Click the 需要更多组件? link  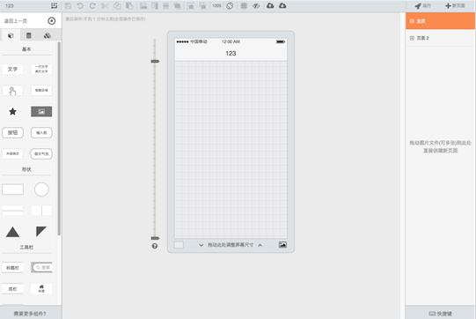pos(30,314)
